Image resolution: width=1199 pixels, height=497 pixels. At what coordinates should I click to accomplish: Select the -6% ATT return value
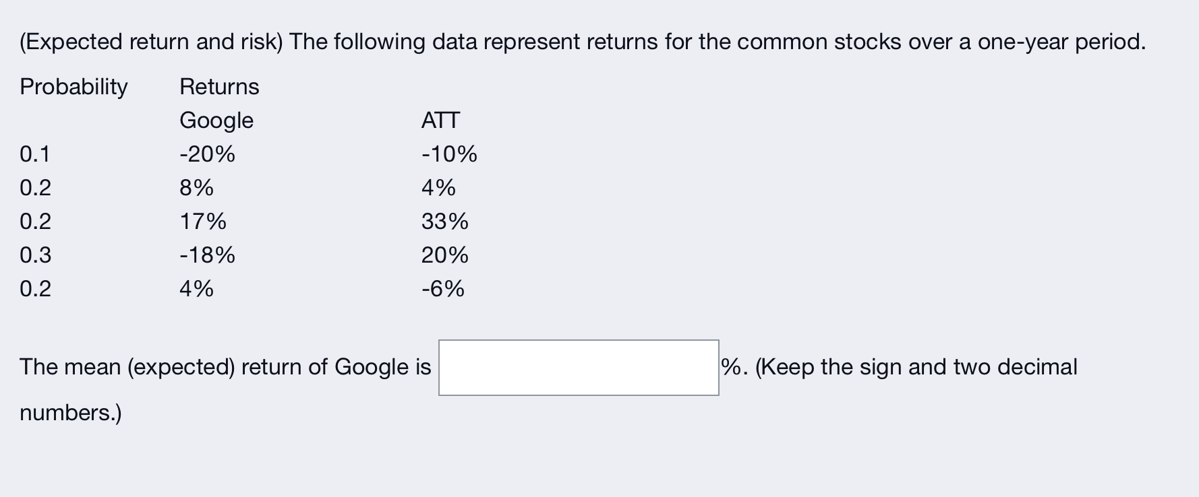pos(442,289)
